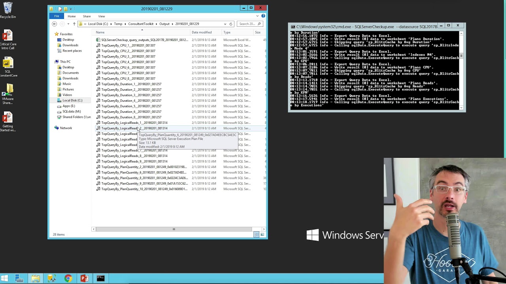Customize quick access toolbar dropdown
506x284 pixels.
[71, 9]
